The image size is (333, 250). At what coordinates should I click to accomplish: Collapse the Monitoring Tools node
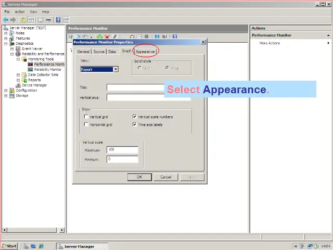pos(18,59)
